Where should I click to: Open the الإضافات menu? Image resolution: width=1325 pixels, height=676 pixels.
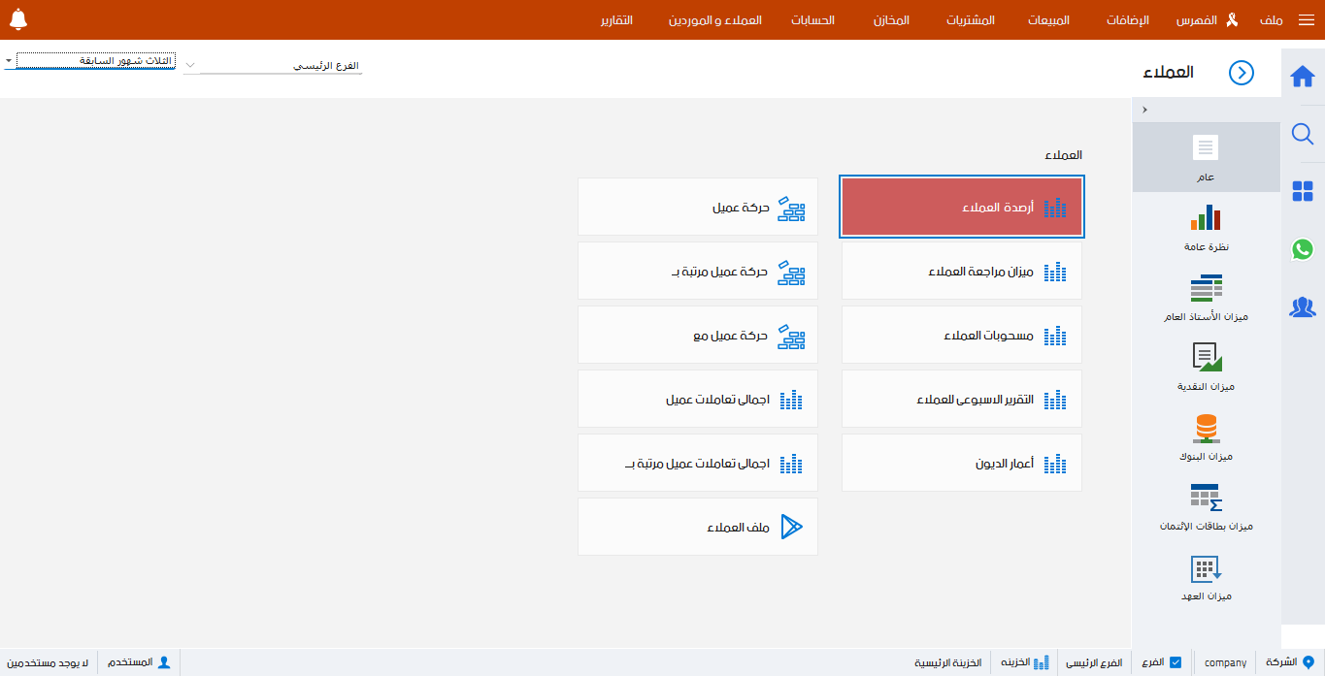1128,20
